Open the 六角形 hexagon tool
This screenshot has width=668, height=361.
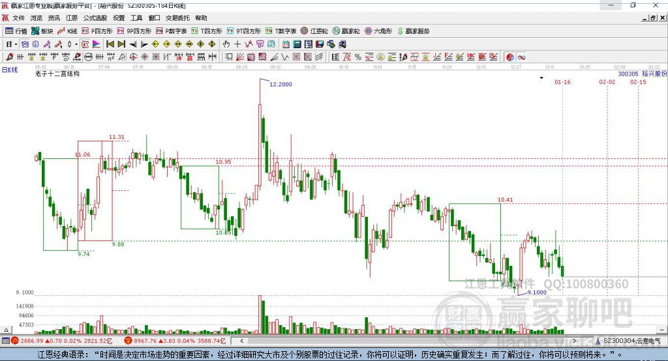378,31
